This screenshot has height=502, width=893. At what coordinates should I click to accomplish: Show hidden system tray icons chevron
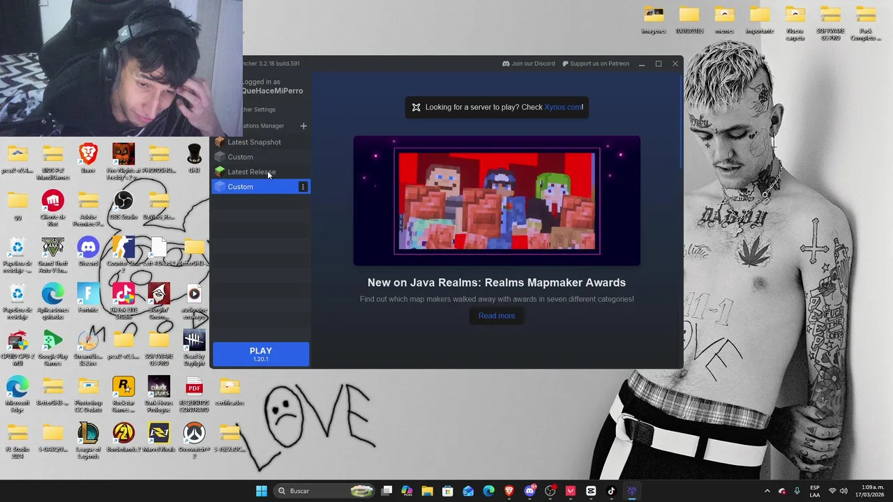pyautogui.click(x=767, y=491)
